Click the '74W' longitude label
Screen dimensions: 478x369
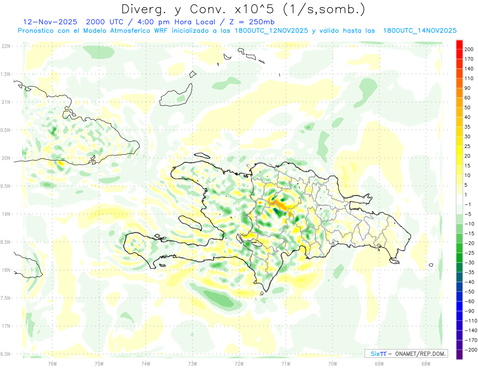pyautogui.click(x=146, y=363)
